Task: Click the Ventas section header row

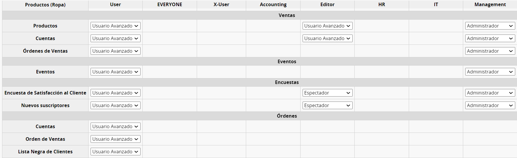Action: (x=287, y=15)
